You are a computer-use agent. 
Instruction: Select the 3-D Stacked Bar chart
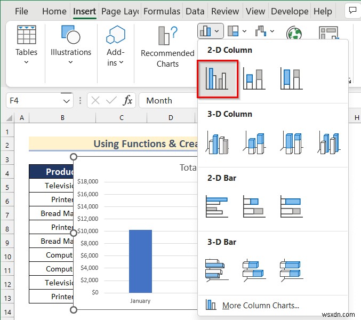(254, 270)
